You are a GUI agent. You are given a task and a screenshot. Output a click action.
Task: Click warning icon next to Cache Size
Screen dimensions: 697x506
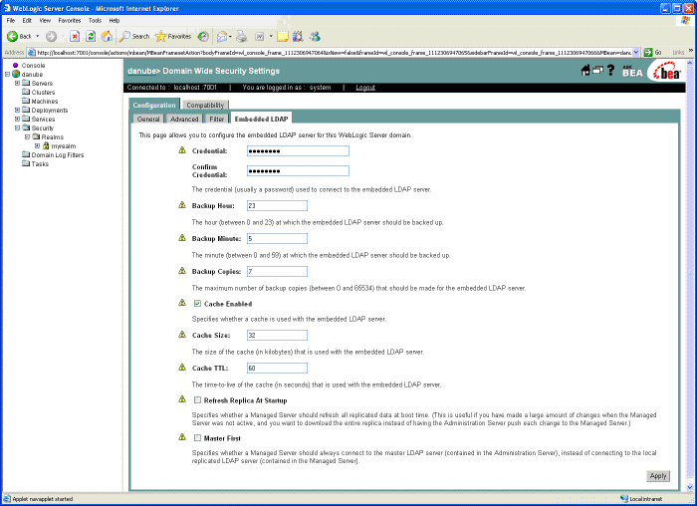pos(182,335)
